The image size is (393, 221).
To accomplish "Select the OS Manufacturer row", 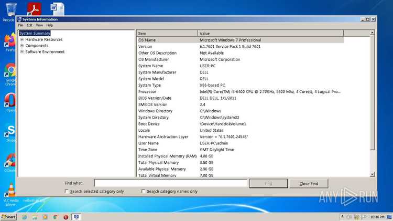I will click(x=240, y=59).
